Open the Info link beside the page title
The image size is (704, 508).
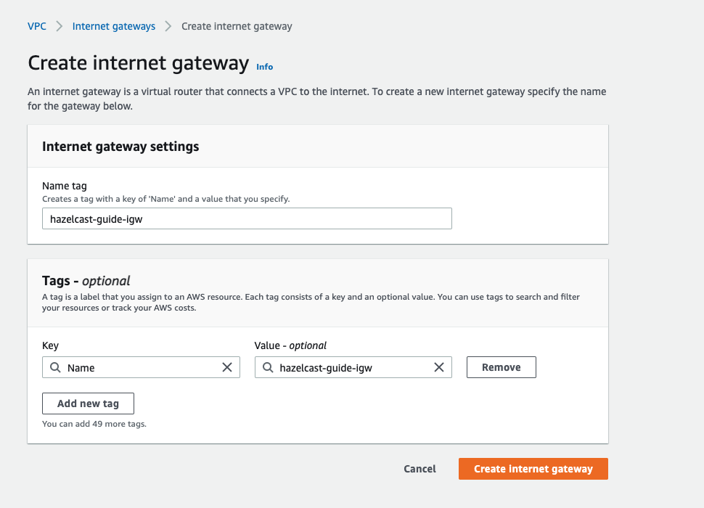(x=264, y=67)
